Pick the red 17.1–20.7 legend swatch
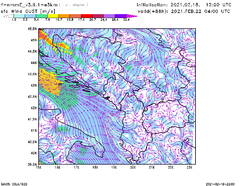The width and height of the screenshot is (241, 186). [x=86, y=16]
